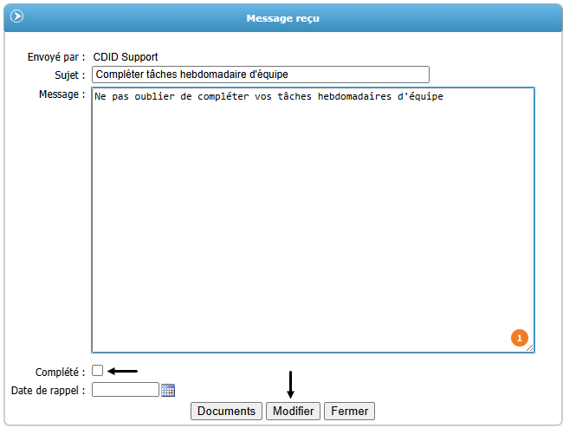Click the "Sujet :" label

(69, 75)
